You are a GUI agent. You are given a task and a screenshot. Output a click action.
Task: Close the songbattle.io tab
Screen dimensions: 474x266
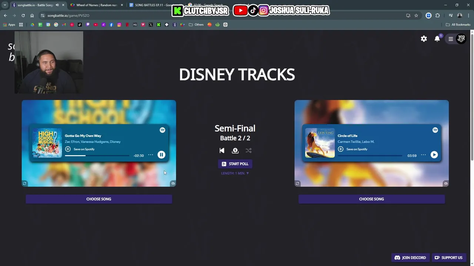click(63, 5)
